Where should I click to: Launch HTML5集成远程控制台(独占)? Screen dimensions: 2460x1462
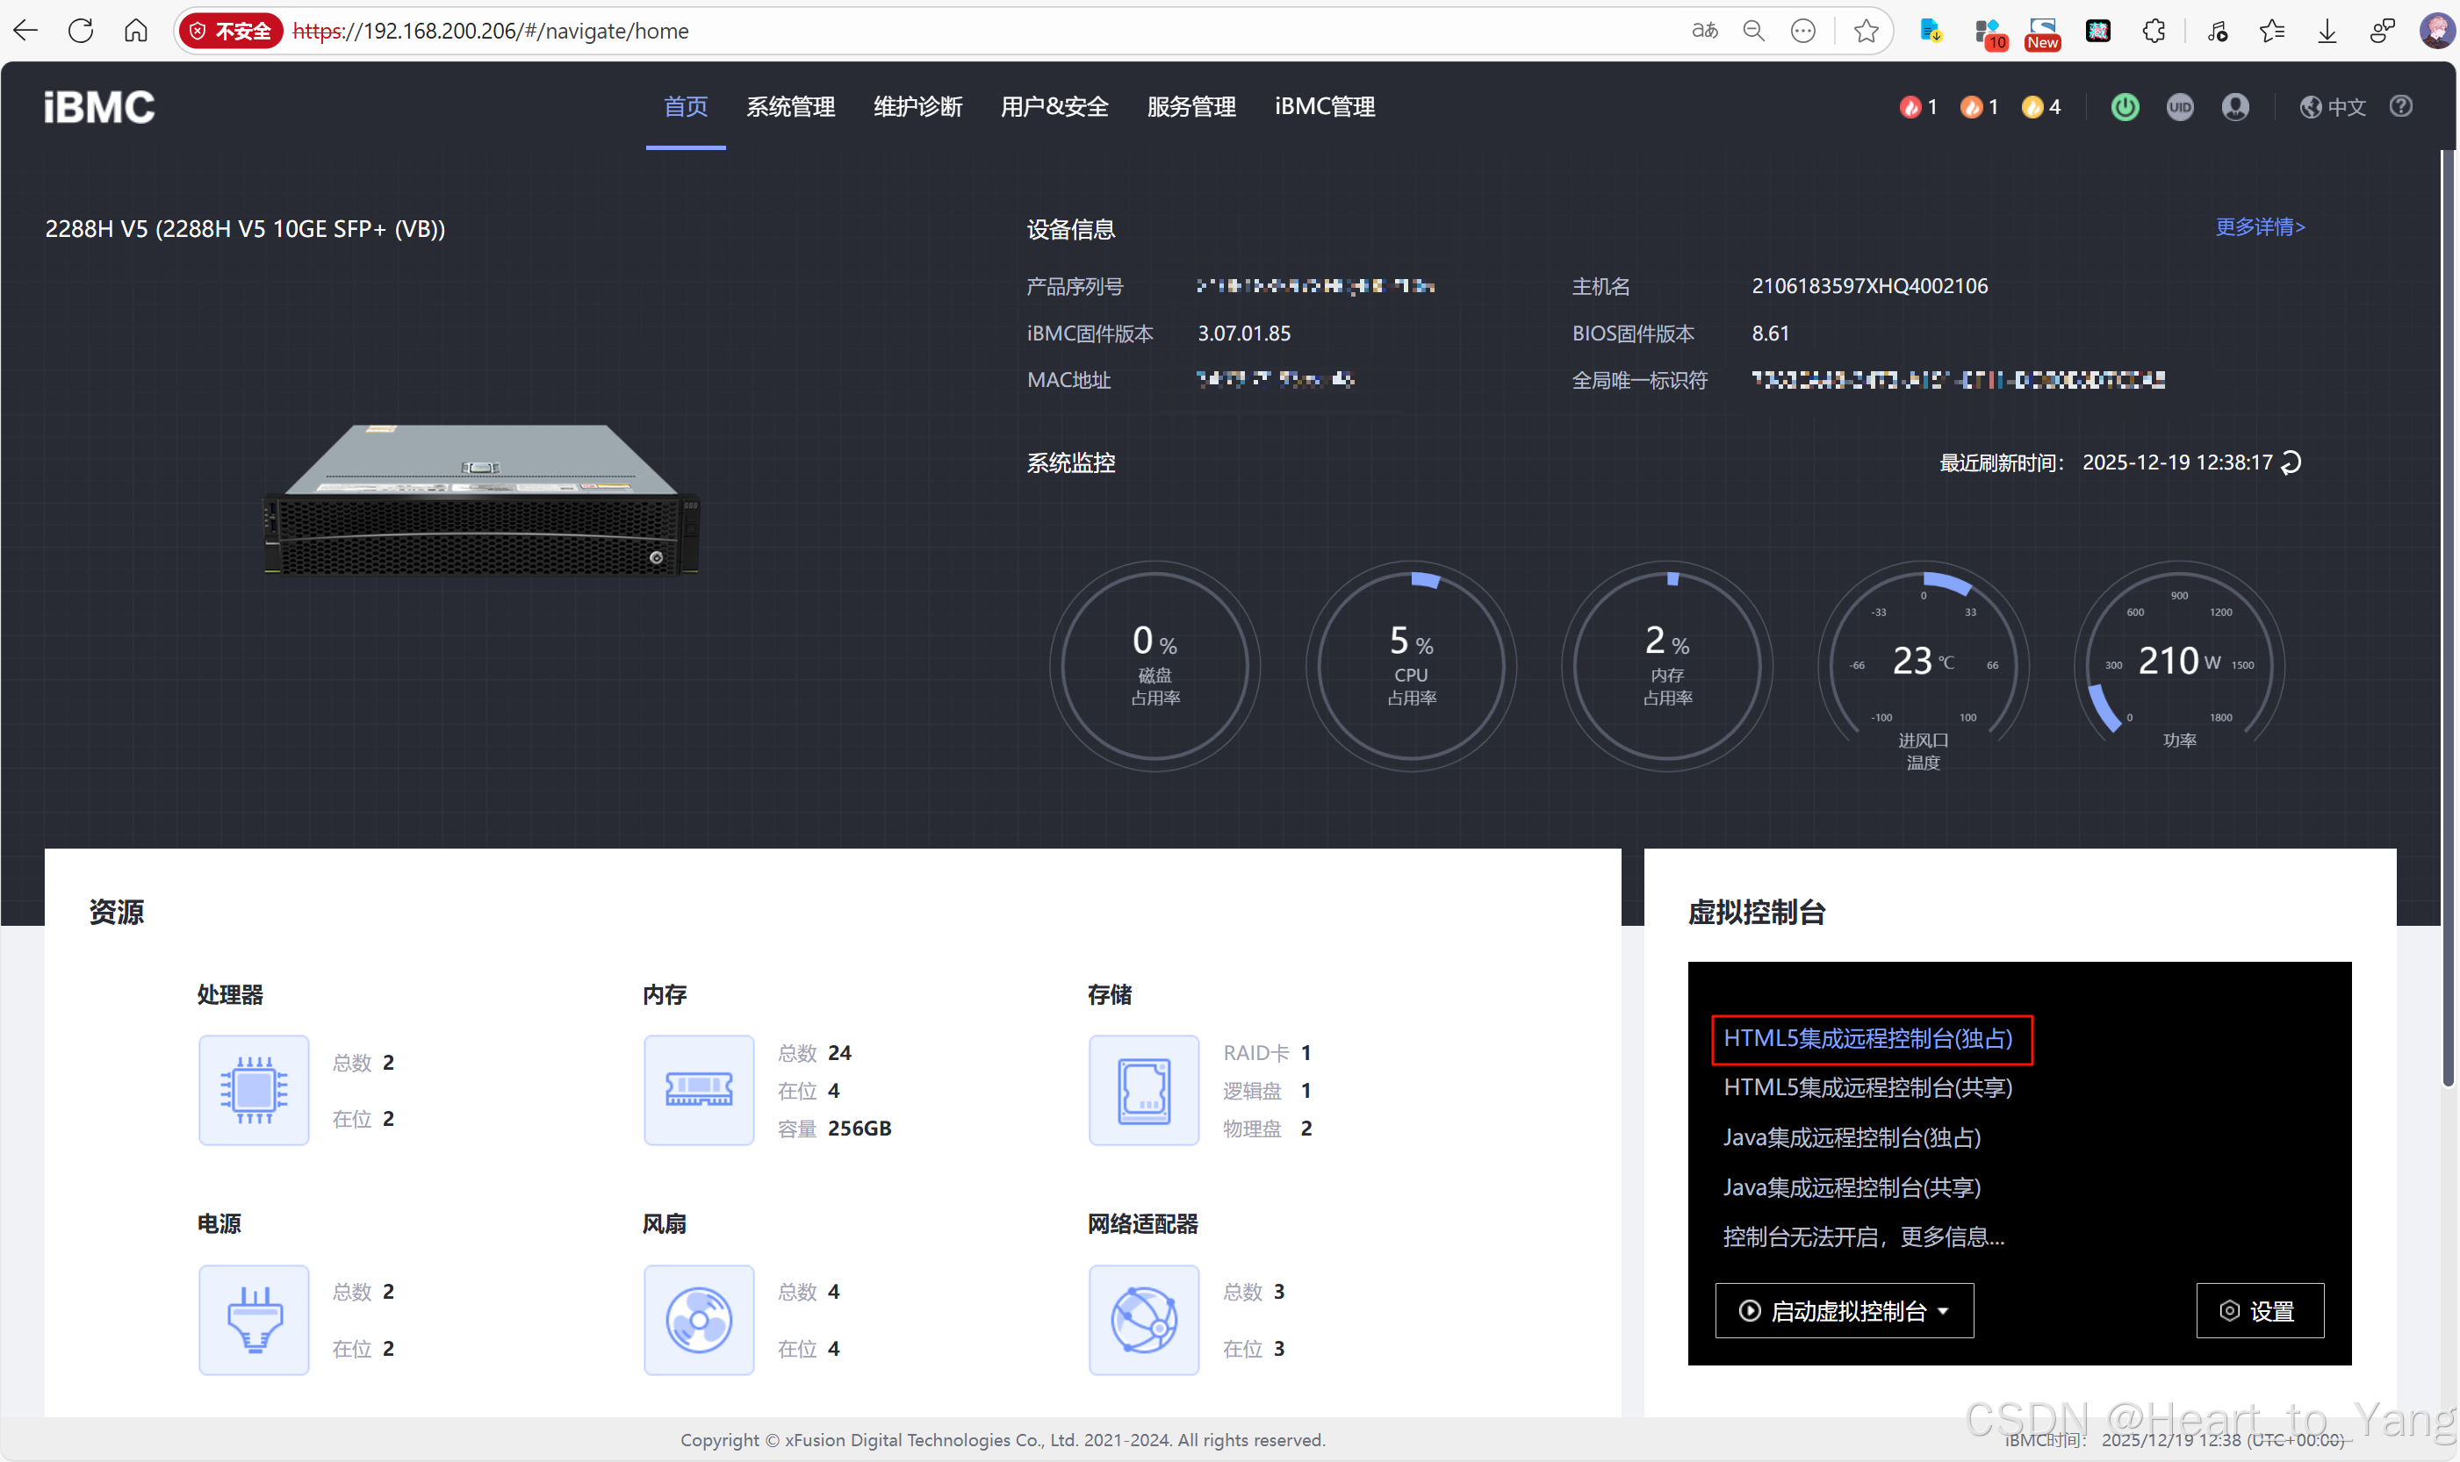point(1867,1038)
